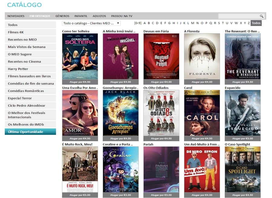Rent Esquecido for €3,00
Viewport: 272px width, 198px height.
(243, 138)
